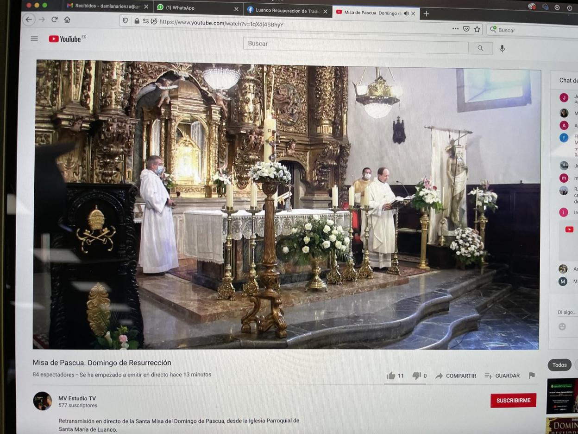Toggle the tracking protection shield in address bar
Screen dimensions: 578x434
125,21
